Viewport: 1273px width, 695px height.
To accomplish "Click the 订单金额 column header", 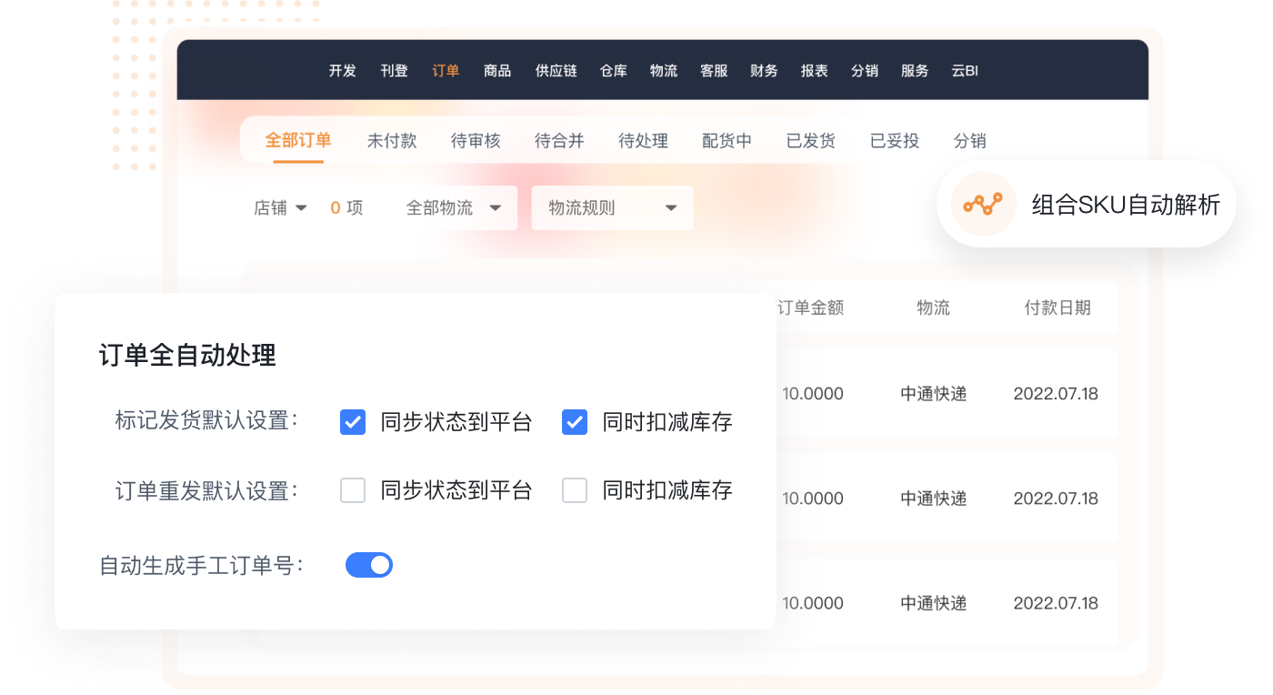I will [x=810, y=307].
